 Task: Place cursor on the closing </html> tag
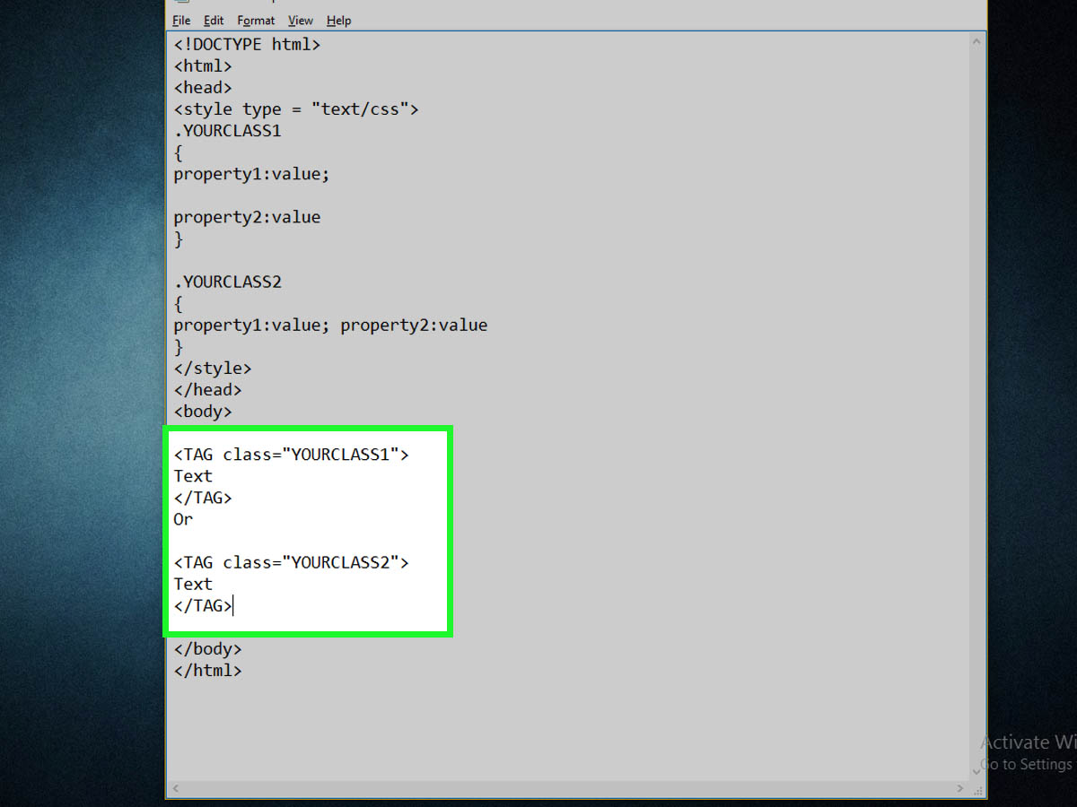point(207,670)
